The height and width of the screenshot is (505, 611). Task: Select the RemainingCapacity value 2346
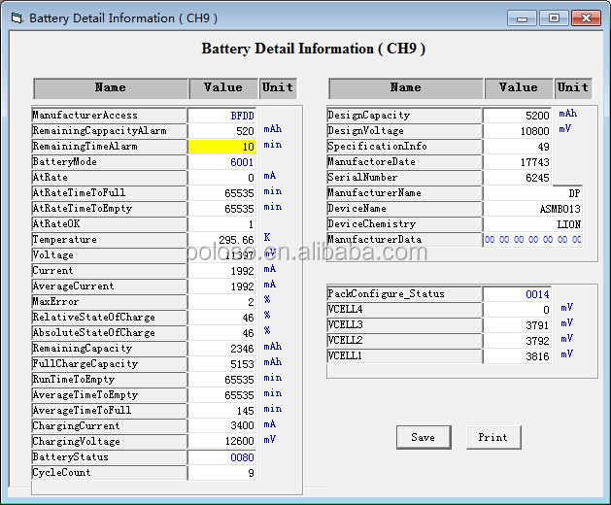coord(221,349)
